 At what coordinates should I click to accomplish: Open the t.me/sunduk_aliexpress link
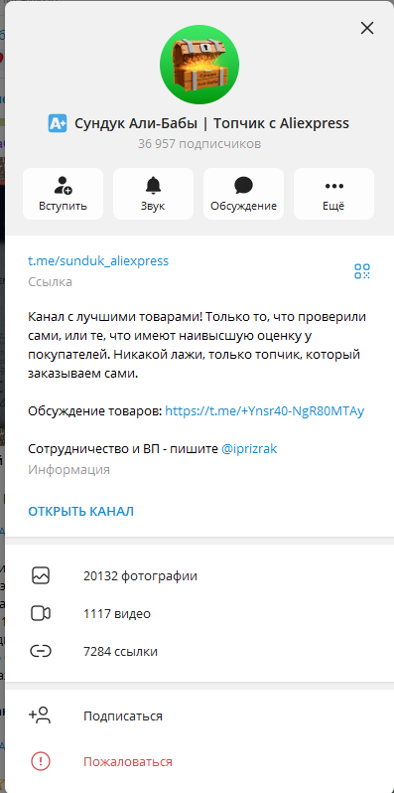(x=98, y=261)
